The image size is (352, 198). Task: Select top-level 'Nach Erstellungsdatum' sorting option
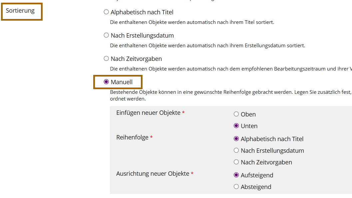[x=106, y=35]
